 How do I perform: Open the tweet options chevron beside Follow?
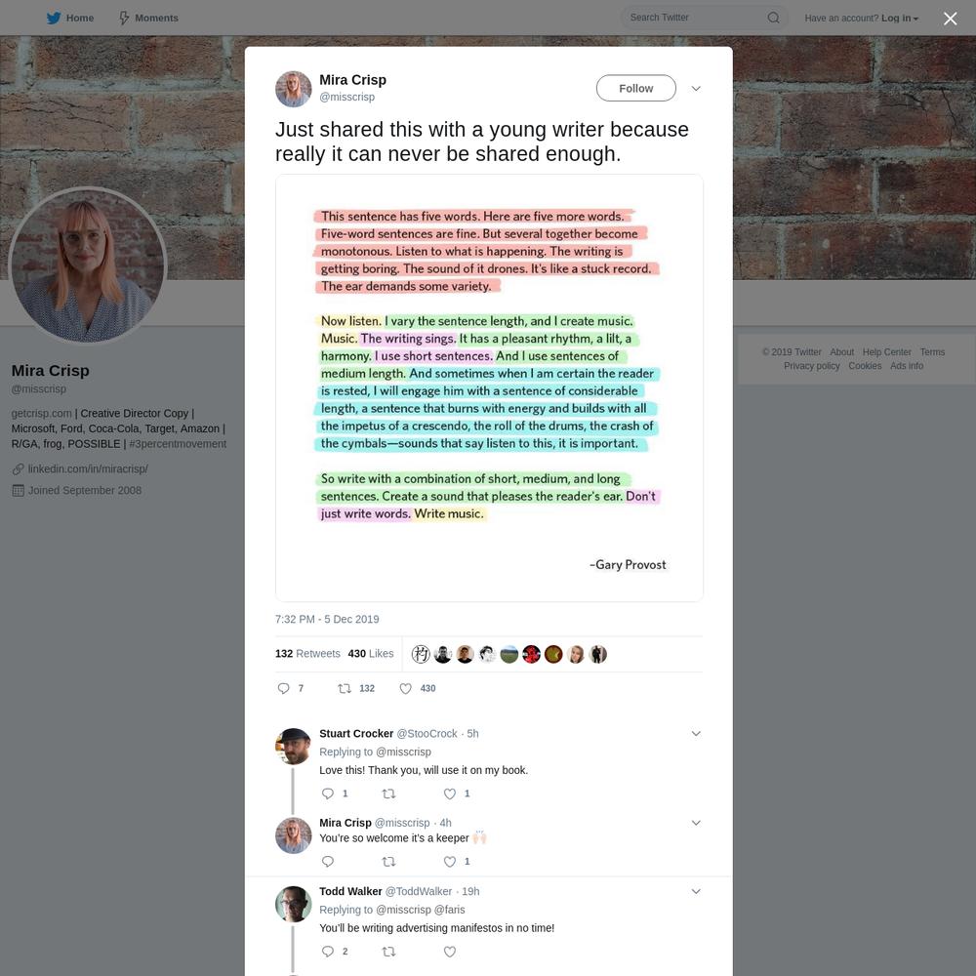click(x=696, y=88)
